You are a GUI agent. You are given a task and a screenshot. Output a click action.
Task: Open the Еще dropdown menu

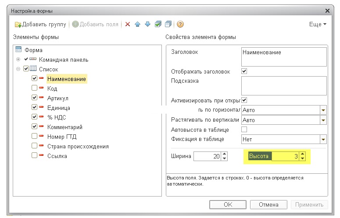tap(318, 24)
